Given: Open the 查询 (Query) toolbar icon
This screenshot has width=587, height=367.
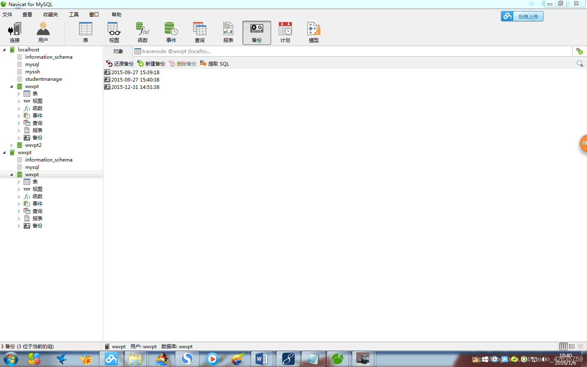Looking at the screenshot, I should pyautogui.click(x=200, y=32).
